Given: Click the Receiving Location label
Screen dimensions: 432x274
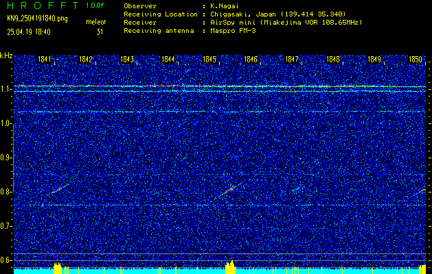Looking at the screenshot, I should (x=161, y=14).
